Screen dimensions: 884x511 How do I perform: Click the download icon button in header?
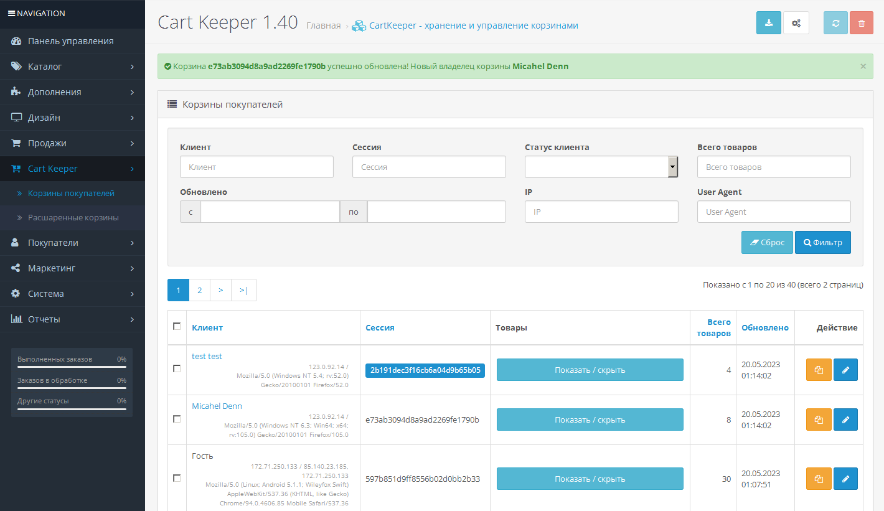point(768,23)
